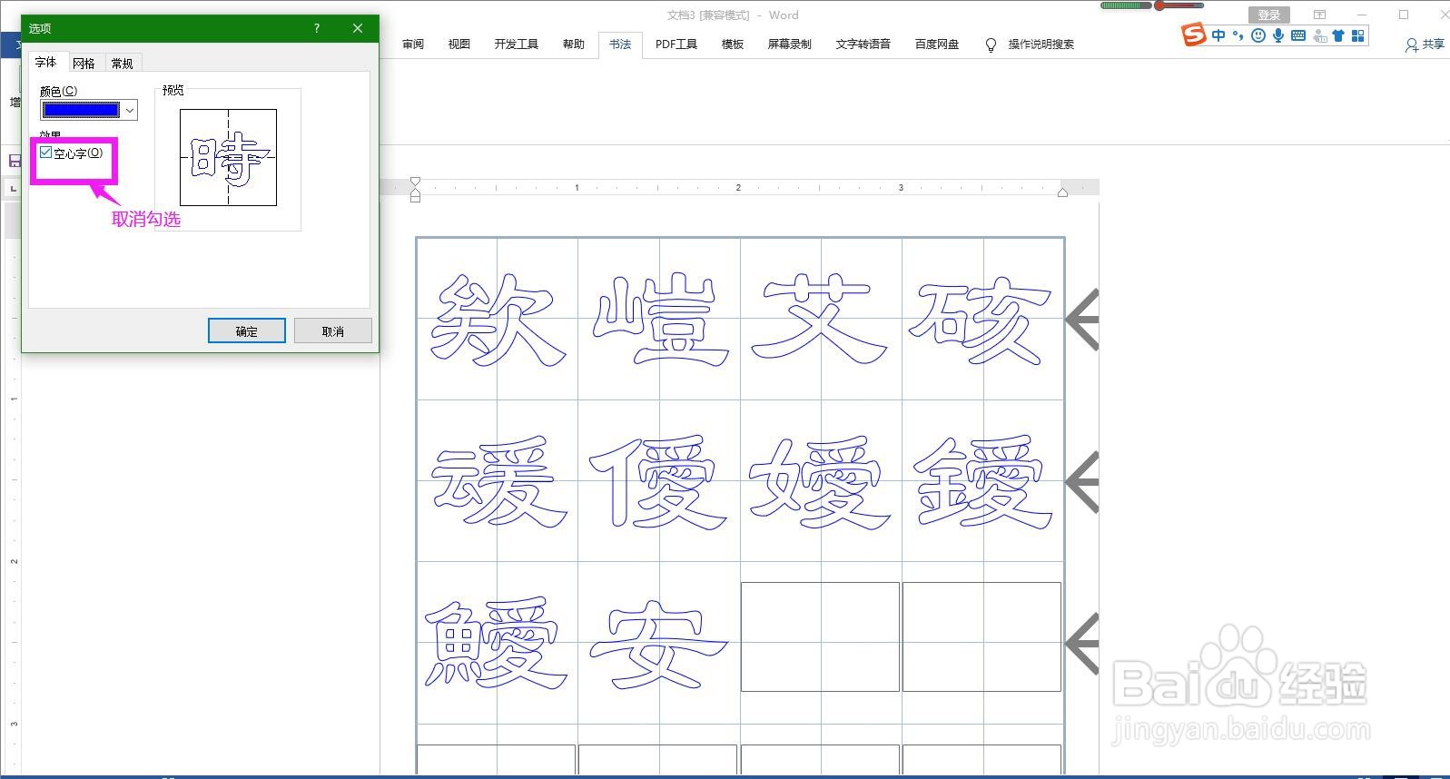Click the 操作说明搜索 search field
1450x779 pixels.
[1041, 44]
